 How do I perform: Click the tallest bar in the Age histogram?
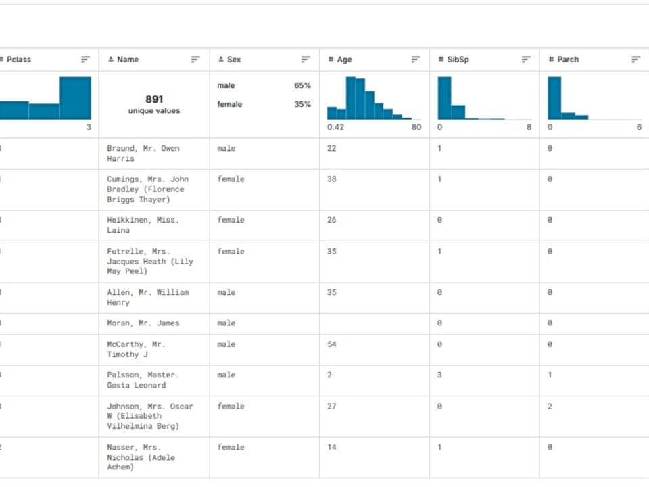click(x=351, y=98)
